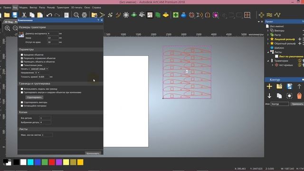This screenshot has height=171, width=304.
Task: Open the Траектории menu
Action: click(63, 8)
